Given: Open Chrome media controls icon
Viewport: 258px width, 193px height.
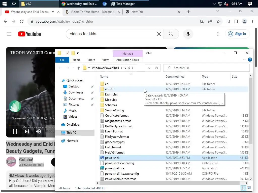Looking at the screenshot, I should pos(228,22).
